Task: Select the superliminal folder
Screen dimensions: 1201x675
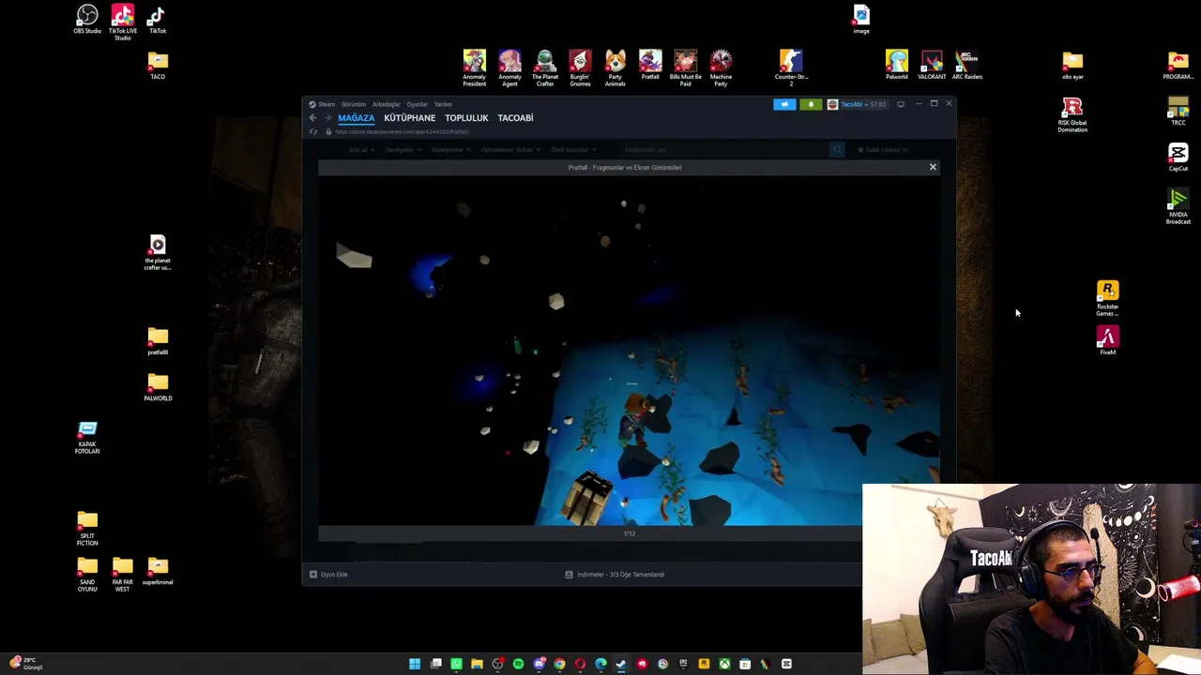Action: tap(158, 572)
